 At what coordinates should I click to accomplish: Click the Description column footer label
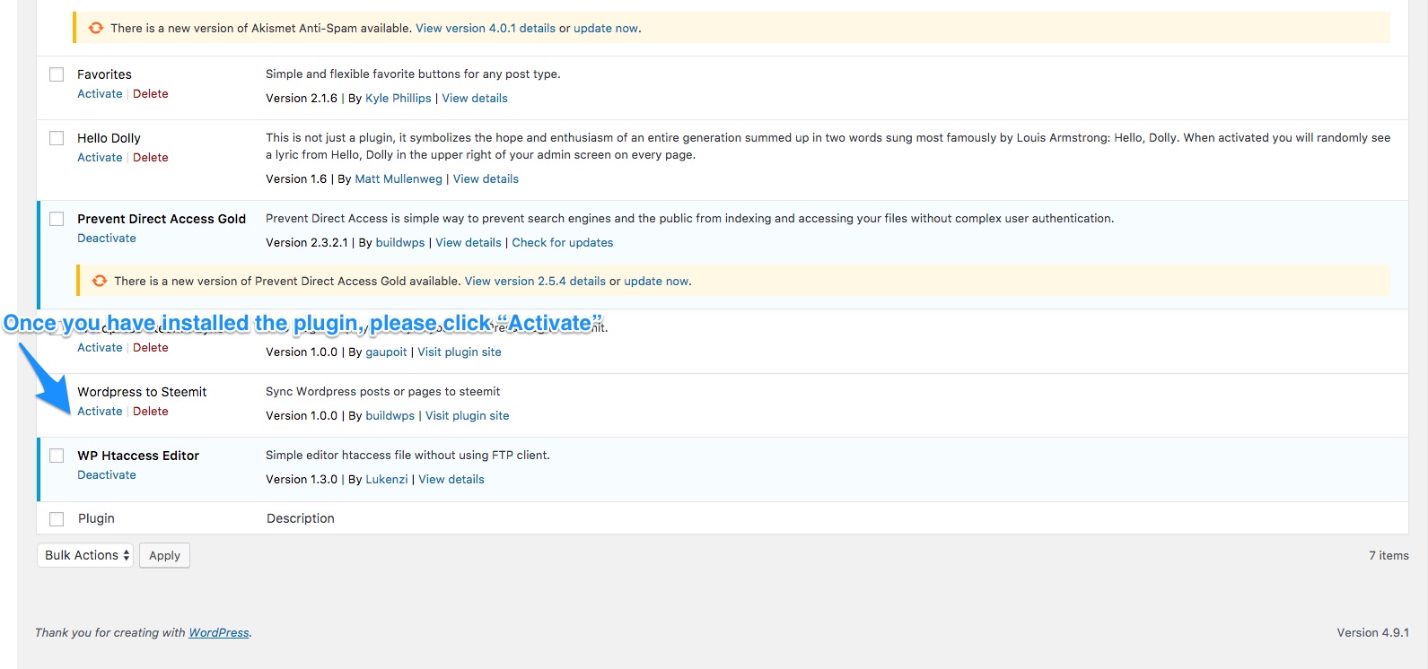coord(301,518)
